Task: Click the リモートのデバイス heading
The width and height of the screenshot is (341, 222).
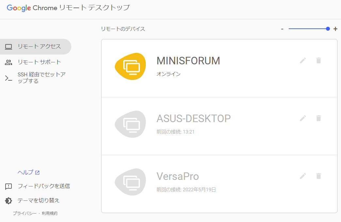Action: 123,29
